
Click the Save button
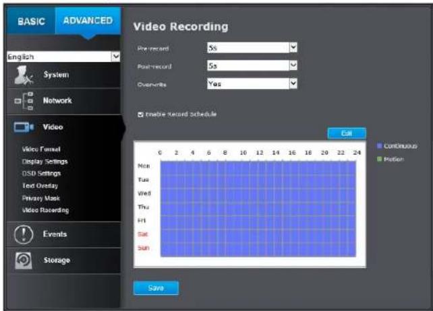pos(156,288)
